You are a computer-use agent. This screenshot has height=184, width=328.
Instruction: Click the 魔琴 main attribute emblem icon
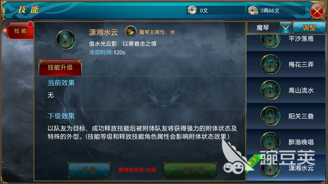(x=131, y=32)
